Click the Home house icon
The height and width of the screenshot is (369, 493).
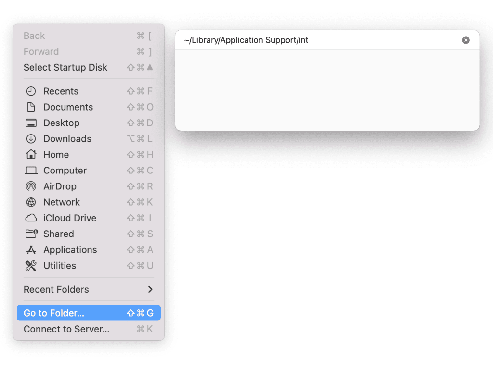point(31,155)
